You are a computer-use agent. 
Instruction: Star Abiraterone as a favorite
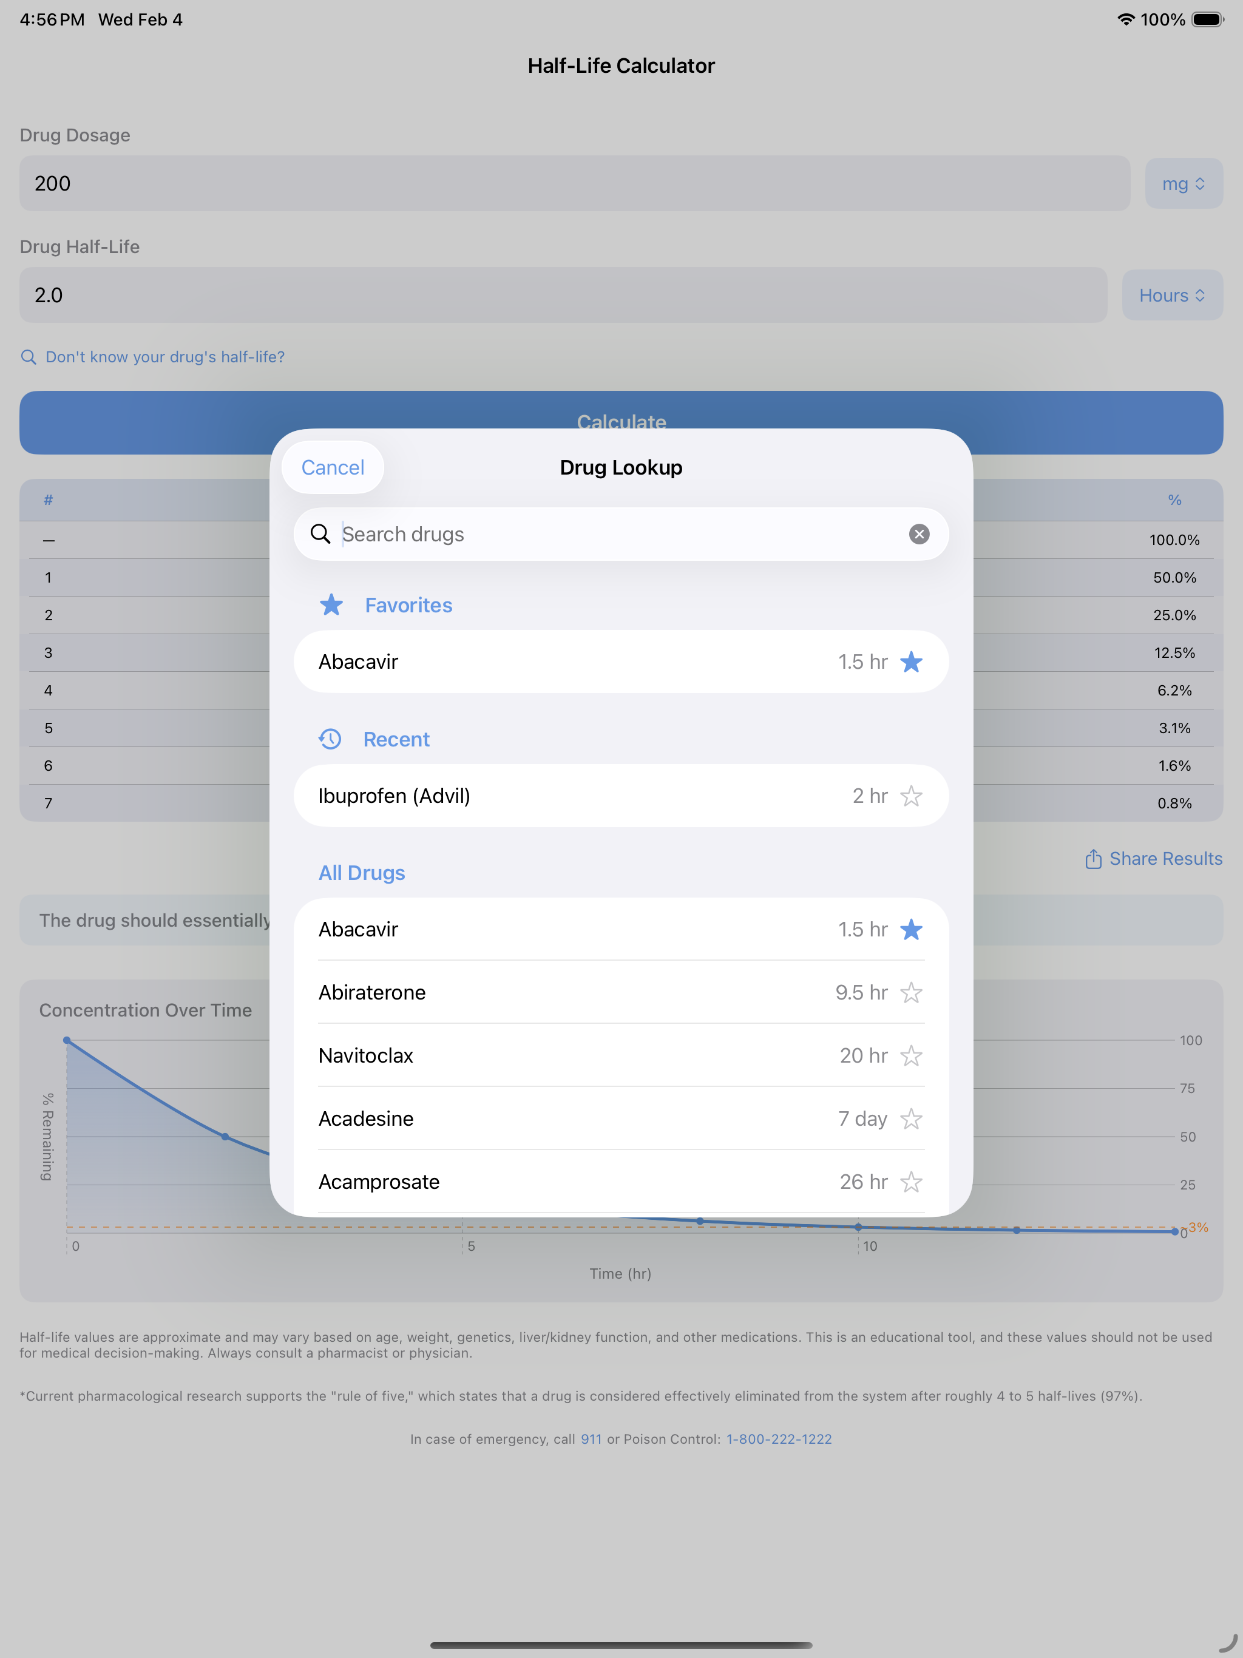[x=911, y=992]
